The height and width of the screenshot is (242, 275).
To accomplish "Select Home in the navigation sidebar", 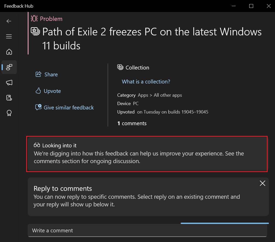I will click(x=9, y=52).
